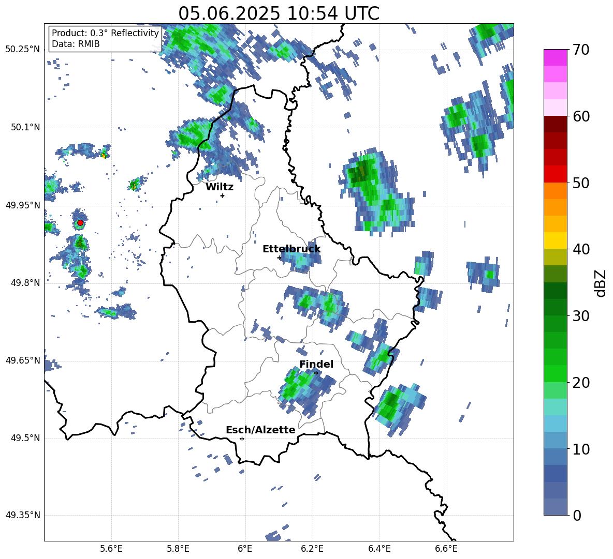Click the title 05.06.2025 10:54 UTC
613x559 pixels.
pyautogui.click(x=279, y=13)
